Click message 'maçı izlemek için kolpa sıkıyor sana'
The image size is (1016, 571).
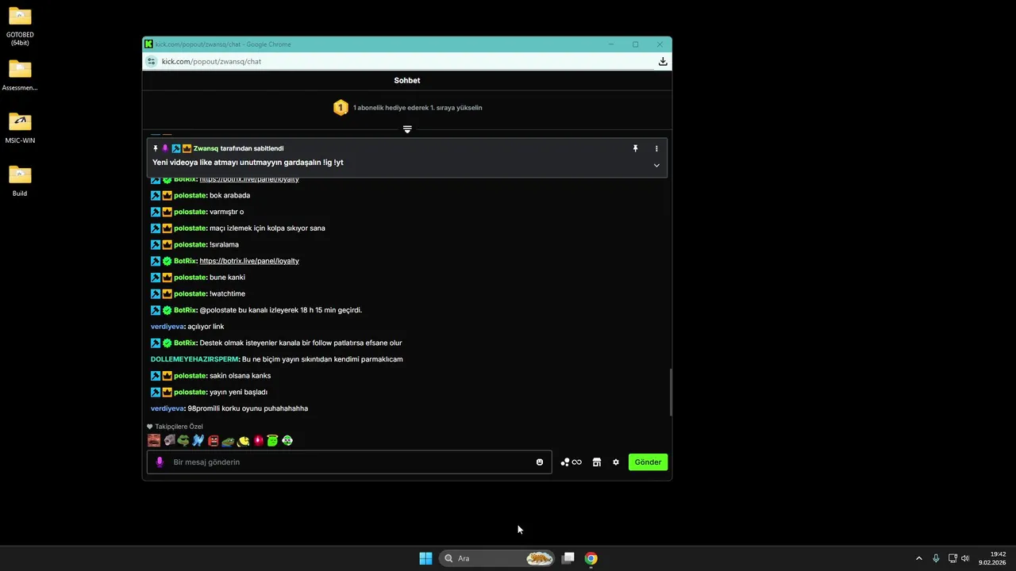(x=267, y=228)
